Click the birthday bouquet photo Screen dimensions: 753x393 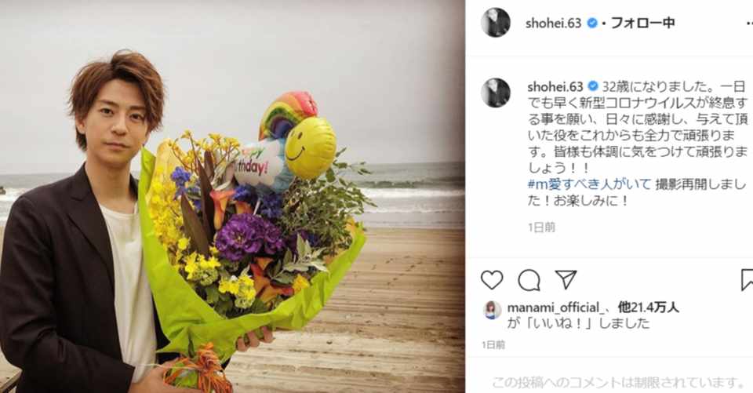pyautogui.click(x=232, y=196)
